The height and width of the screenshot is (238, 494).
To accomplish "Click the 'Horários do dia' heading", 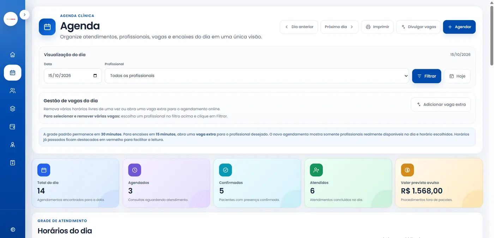I will 65,231.
